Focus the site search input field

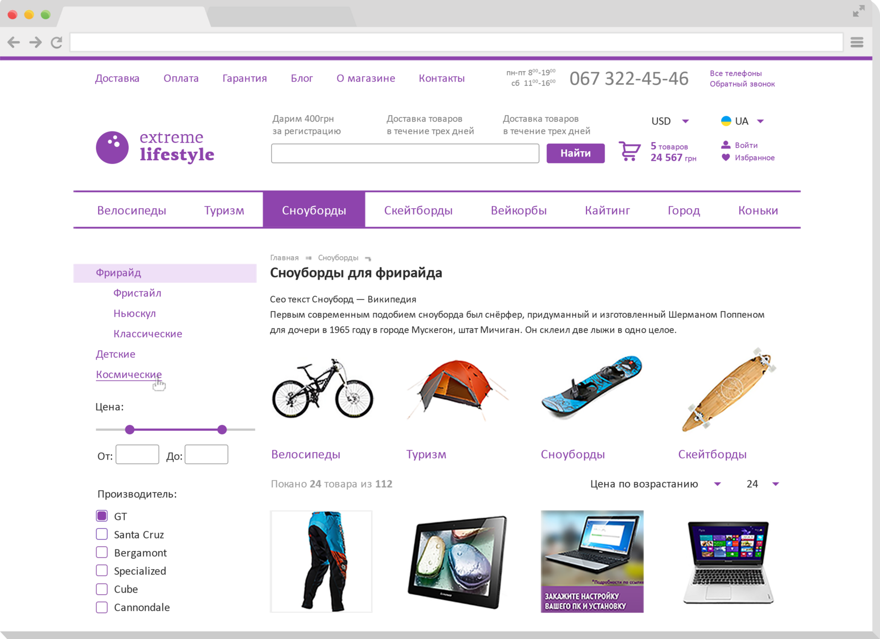(x=405, y=153)
